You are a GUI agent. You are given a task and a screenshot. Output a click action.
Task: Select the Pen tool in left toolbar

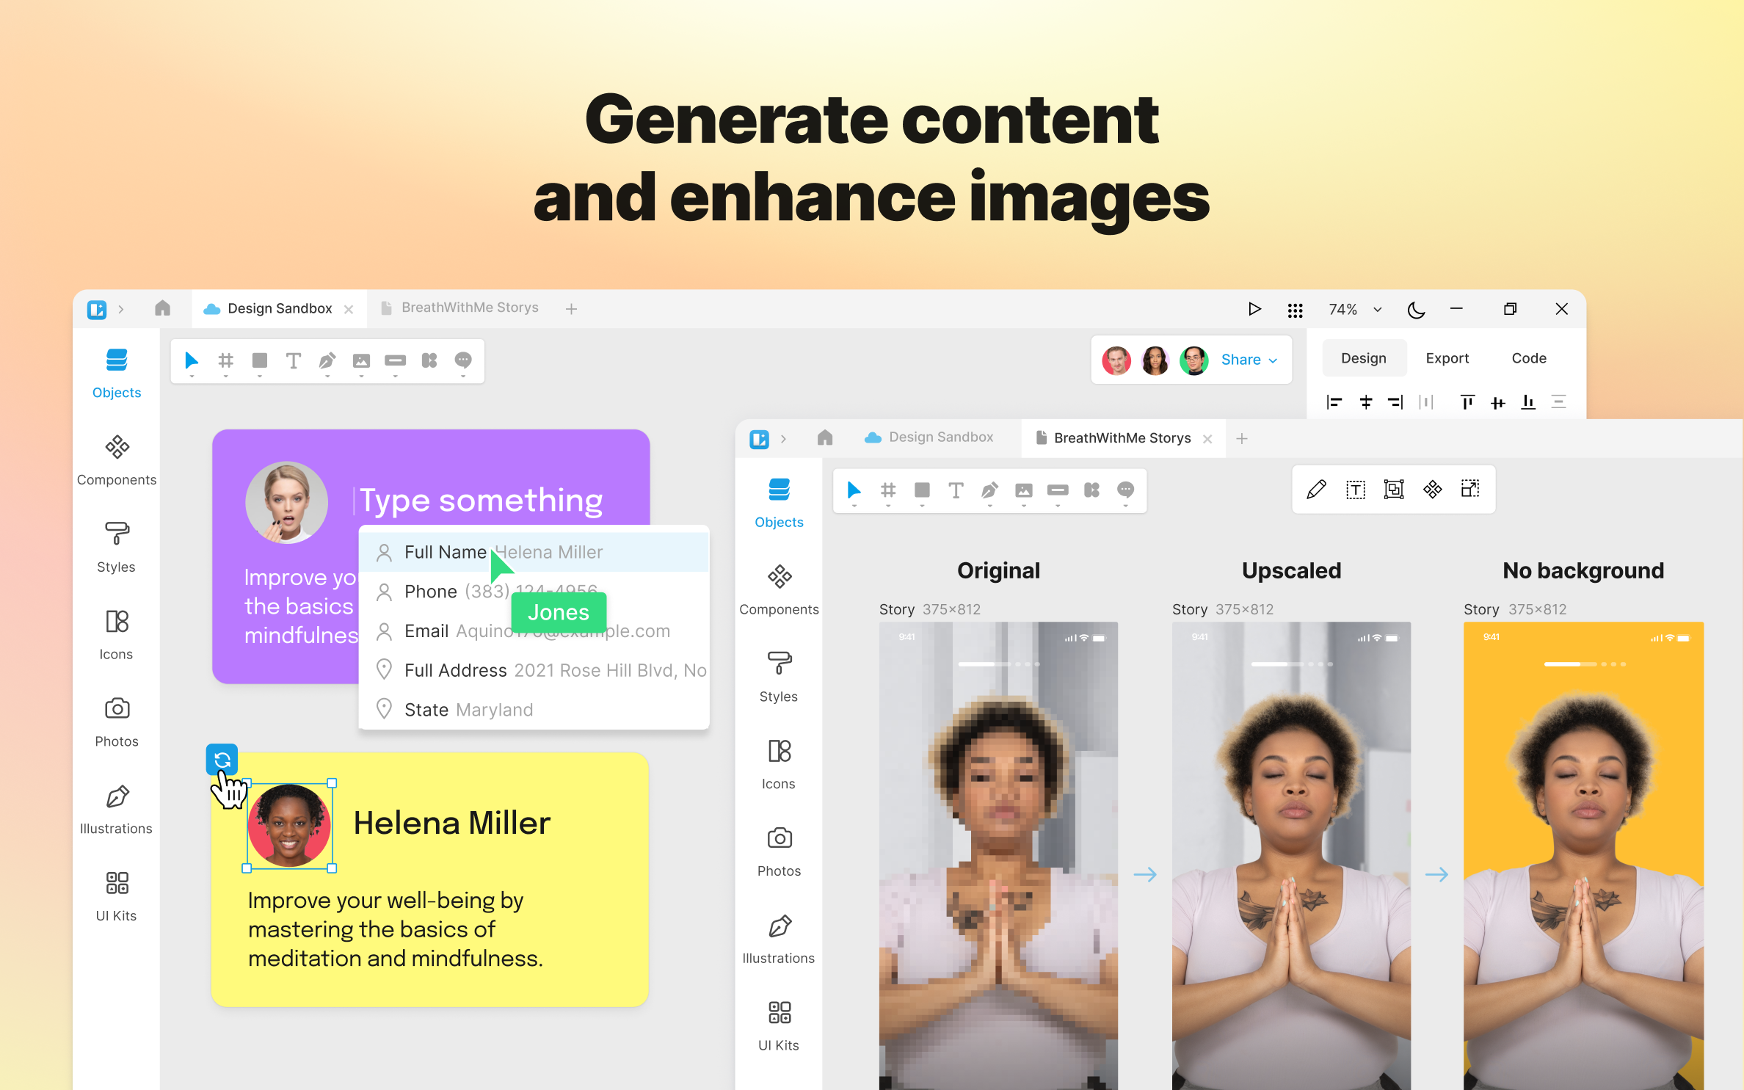point(327,360)
